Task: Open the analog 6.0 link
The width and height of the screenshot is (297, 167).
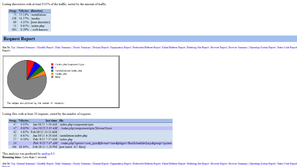Action: 48,154
